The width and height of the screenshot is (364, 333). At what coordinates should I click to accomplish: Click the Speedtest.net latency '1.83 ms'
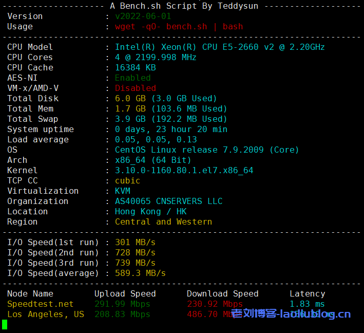pyautogui.click(x=307, y=304)
